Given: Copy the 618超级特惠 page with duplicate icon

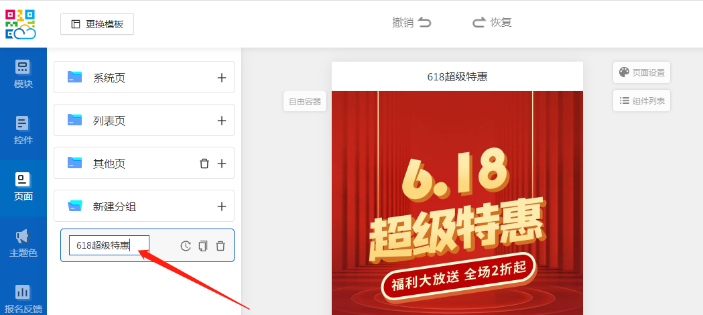Looking at the screenshot, I should [x=203, y=246].
